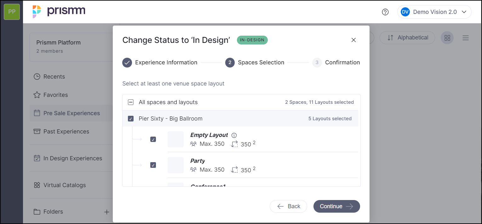Open Virtual Catalogs
The height and width of the screenshot is (224, 482).
click(65, 185)
